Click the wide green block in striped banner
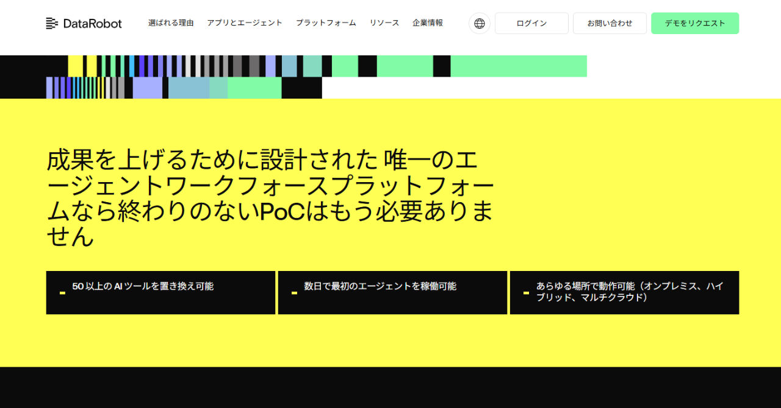Viewport: 781px width, 408px height. (519, 66)
